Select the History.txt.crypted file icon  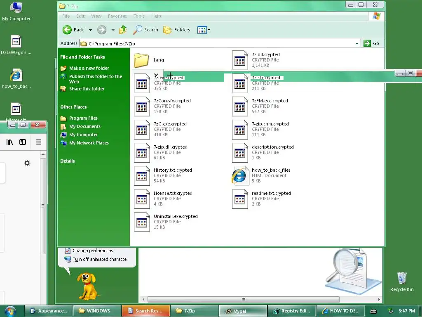point(142,176)
